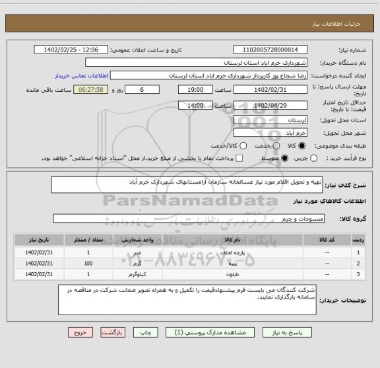Click the توضیحات خریدار text area
Image resolution: width=380 pixels, height=368 pixels.
click(x=187, y=300)
